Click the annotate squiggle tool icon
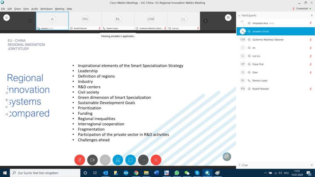This screenshot has width=315, height=177. (7, 92)
